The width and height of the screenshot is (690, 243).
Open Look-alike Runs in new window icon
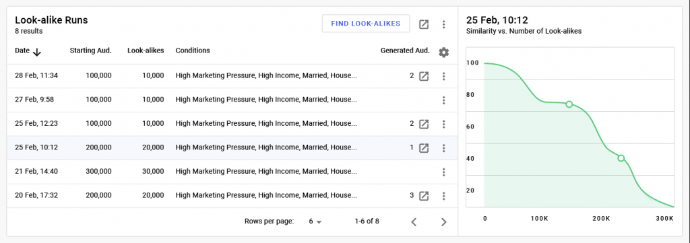[424, 24]
